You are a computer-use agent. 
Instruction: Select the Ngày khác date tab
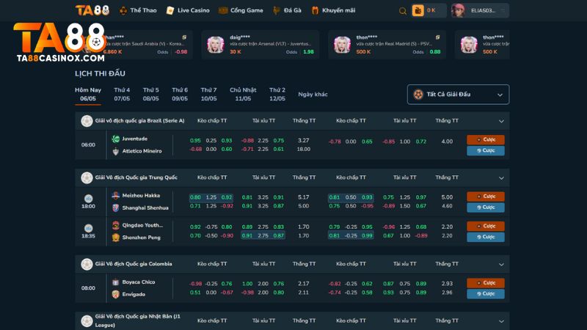point(313,94)
